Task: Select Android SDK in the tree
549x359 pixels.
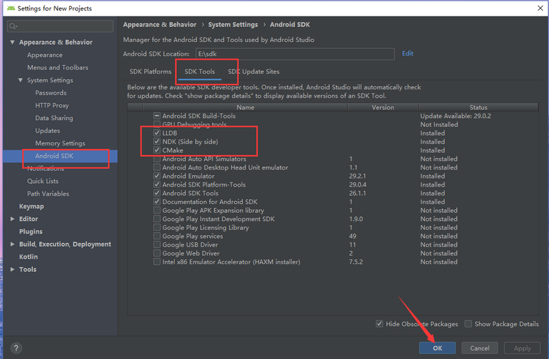Action: 54,156
